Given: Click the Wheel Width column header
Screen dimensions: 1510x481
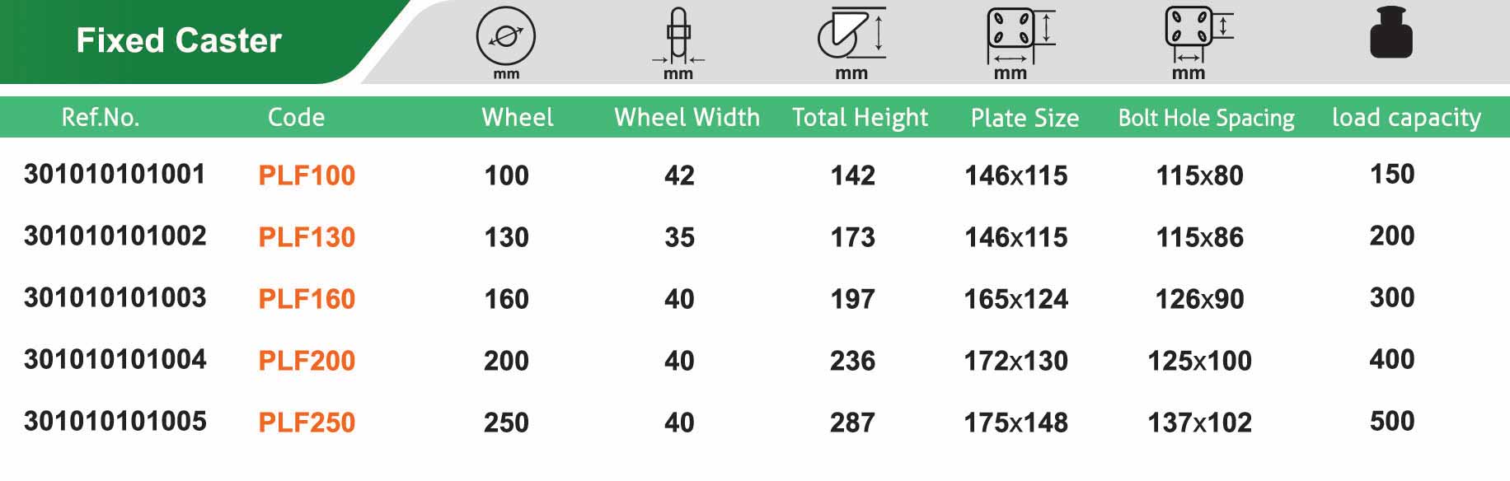Looking at the screenshot, I should coord(687,117).
